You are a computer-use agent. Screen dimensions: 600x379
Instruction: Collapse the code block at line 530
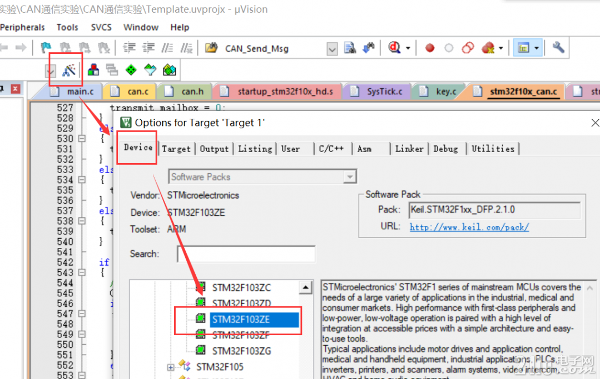click(x=82, y=139)
